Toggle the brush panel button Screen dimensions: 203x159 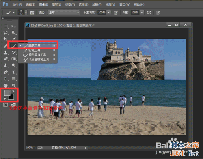[32, 13]
